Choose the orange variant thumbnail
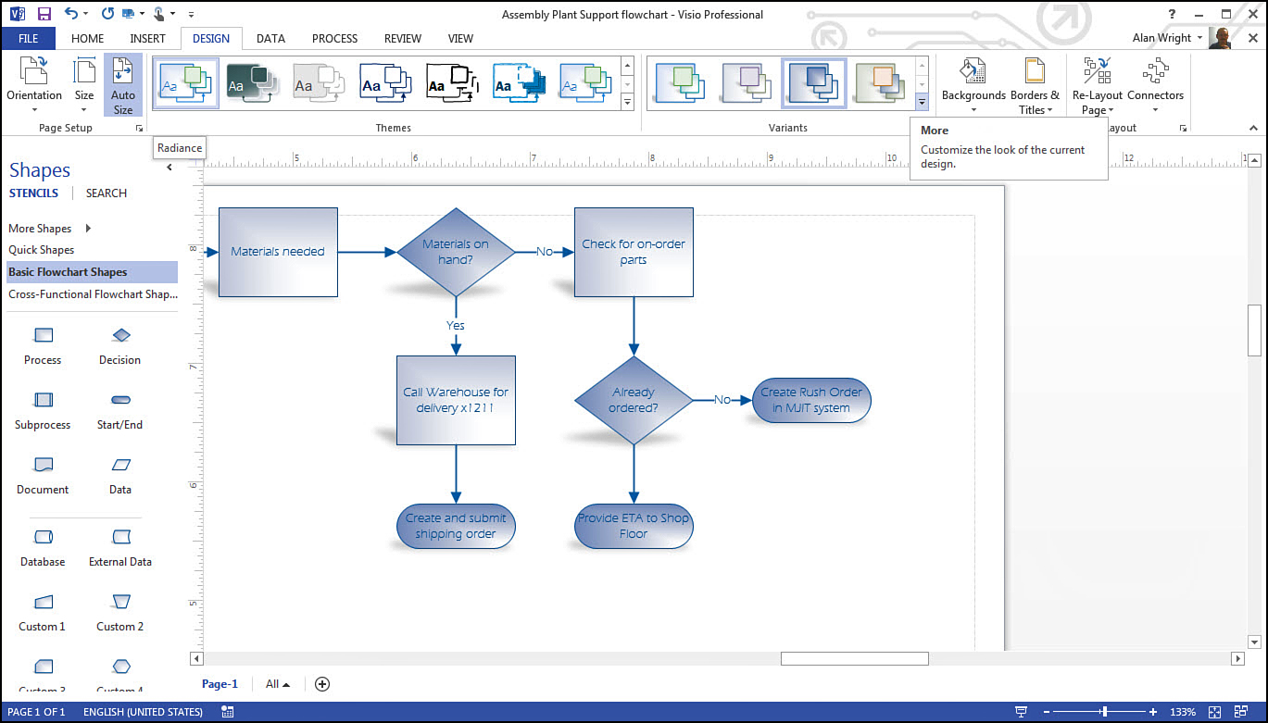This screenshot has width=1268, height=723. coord(881,83)
